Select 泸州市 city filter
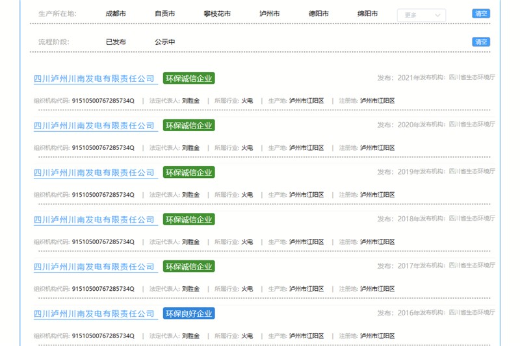 269,14
